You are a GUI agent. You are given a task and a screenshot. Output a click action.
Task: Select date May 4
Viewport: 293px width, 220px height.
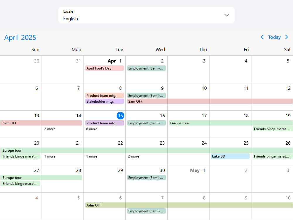pos(37,198)
